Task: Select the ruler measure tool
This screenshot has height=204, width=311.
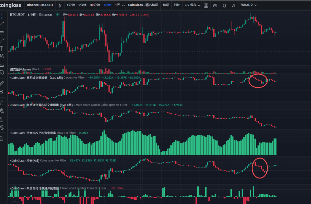Action: point(2,84)
